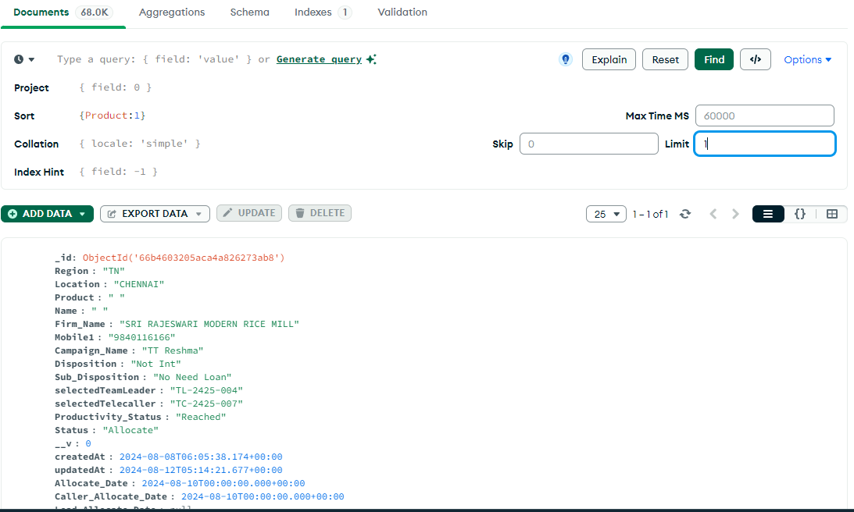This screenshot has width=854, height=512.
Task: Switch to JSON view
Action: tap(800, 214)
